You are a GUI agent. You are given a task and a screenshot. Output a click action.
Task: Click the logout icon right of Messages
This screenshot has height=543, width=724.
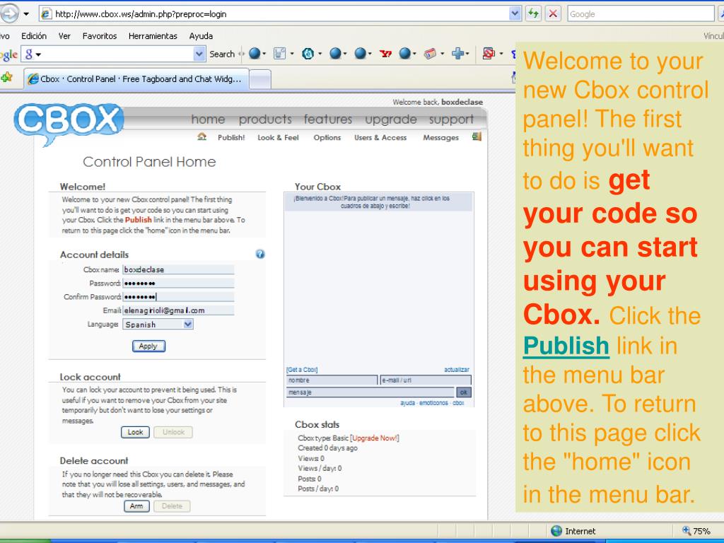click(x=477, y=136)
